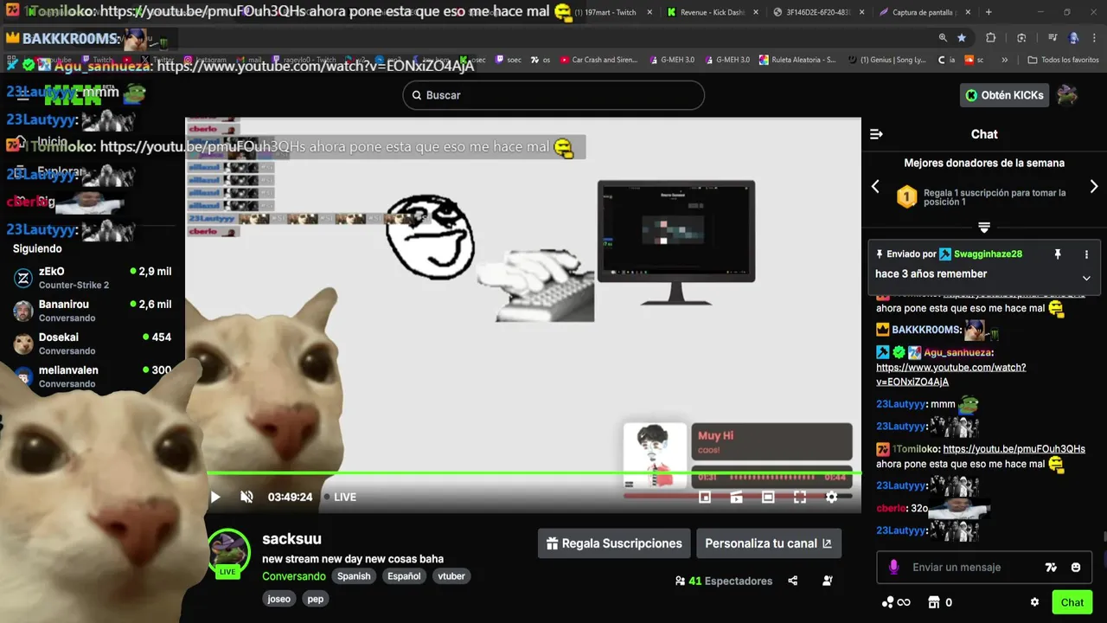Image resolution: width=1107 pixels, height=623 pixels.
Task: Open Agu_sanhueza's YouTube link in chat
Action: coord(950,375)
